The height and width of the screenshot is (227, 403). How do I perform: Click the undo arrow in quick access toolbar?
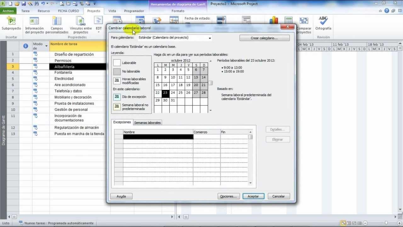tap(43, 4)
